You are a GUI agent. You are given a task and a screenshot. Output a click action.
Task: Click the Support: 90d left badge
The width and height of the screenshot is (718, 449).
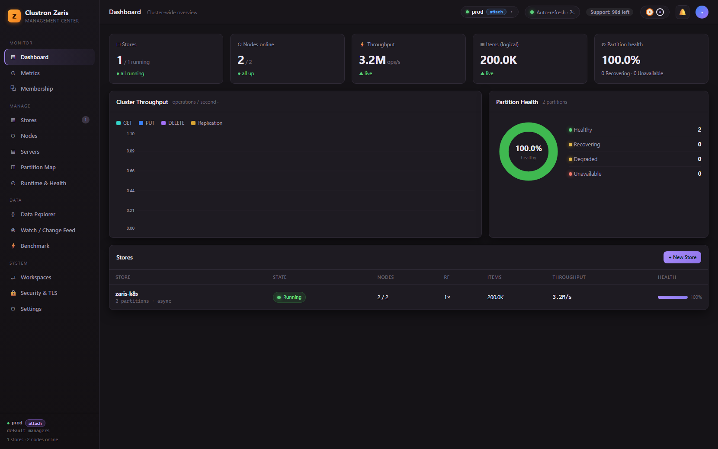610,12
